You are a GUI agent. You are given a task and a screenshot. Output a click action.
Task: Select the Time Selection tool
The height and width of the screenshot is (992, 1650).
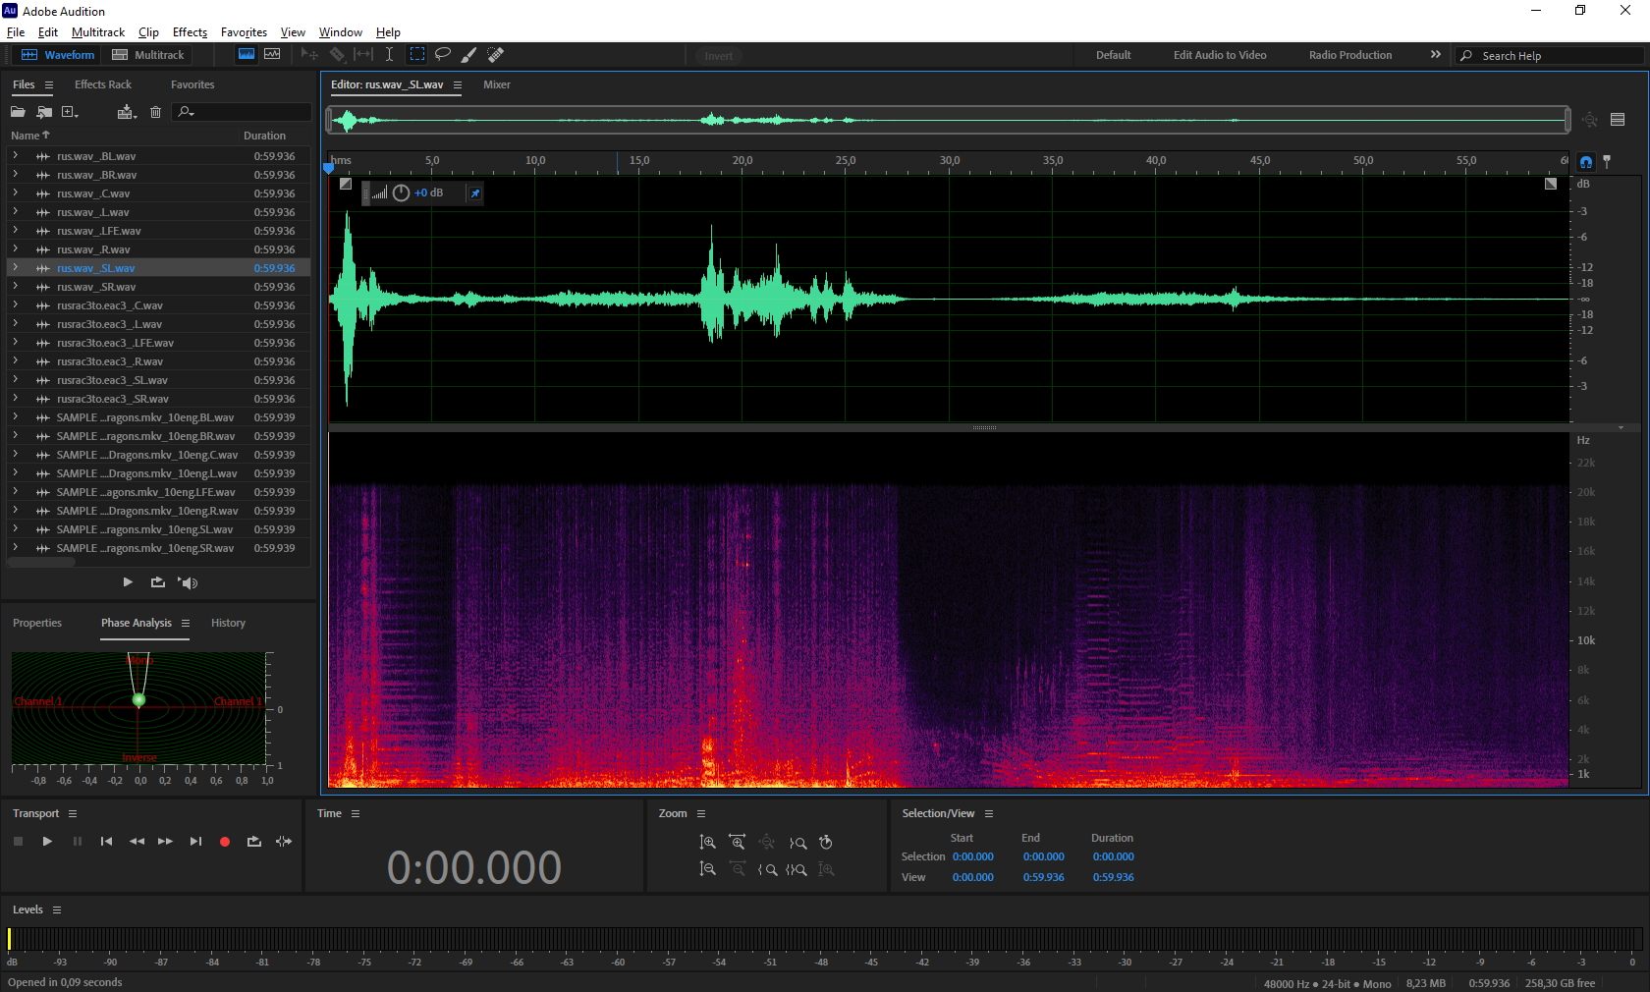tap(389, 55)
